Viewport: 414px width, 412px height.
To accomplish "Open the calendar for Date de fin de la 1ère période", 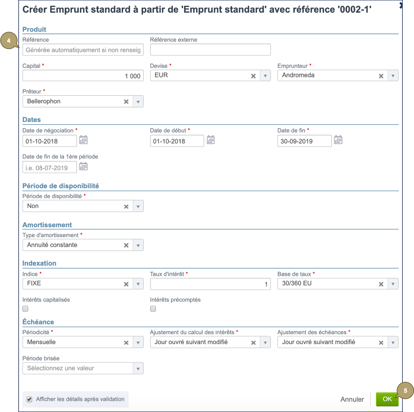I will coord(83,166).
